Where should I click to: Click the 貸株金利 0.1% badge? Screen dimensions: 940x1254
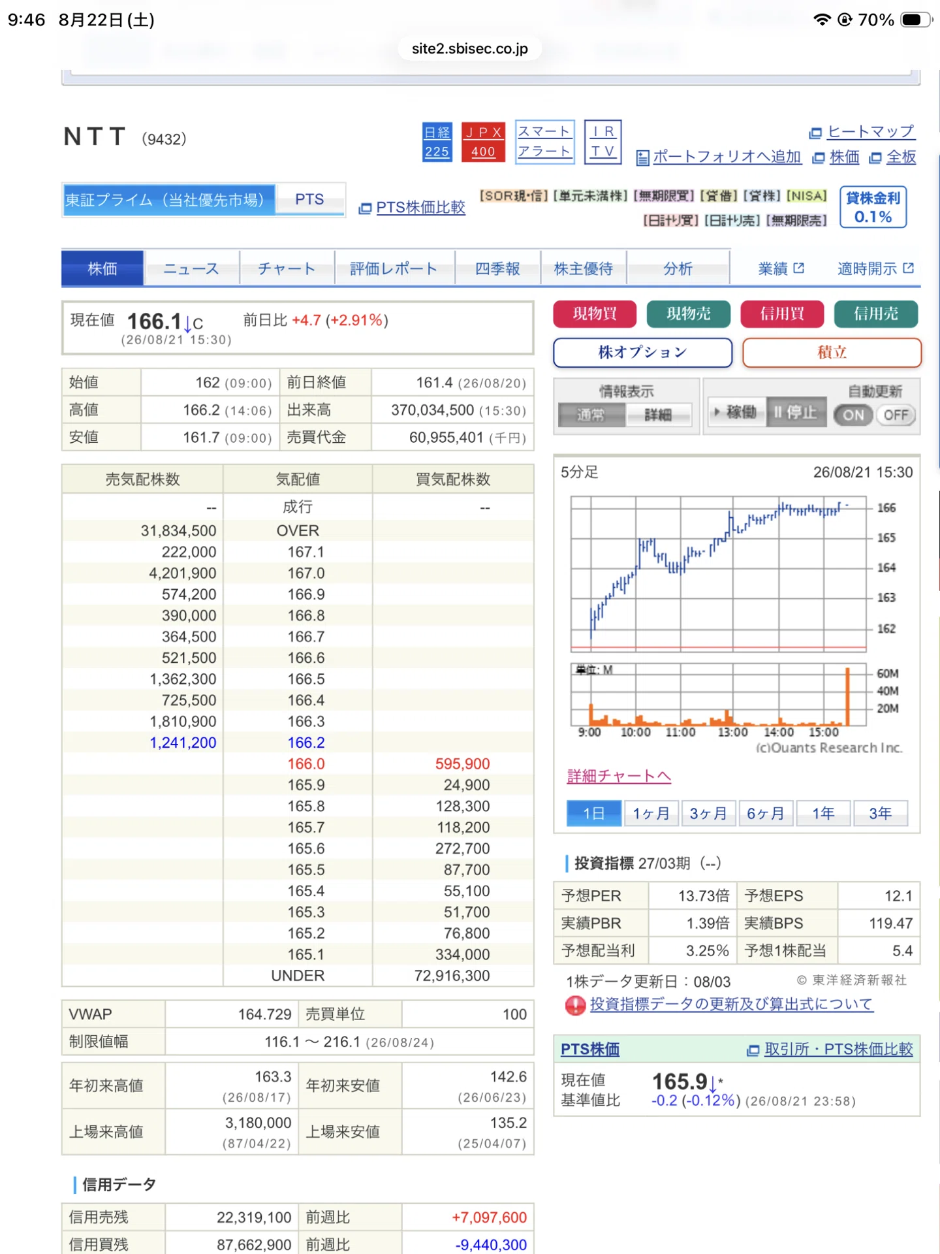point(873,207)
